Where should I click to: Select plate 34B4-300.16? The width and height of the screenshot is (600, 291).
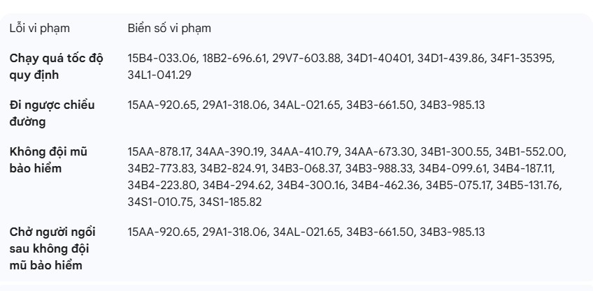(311, 185)
